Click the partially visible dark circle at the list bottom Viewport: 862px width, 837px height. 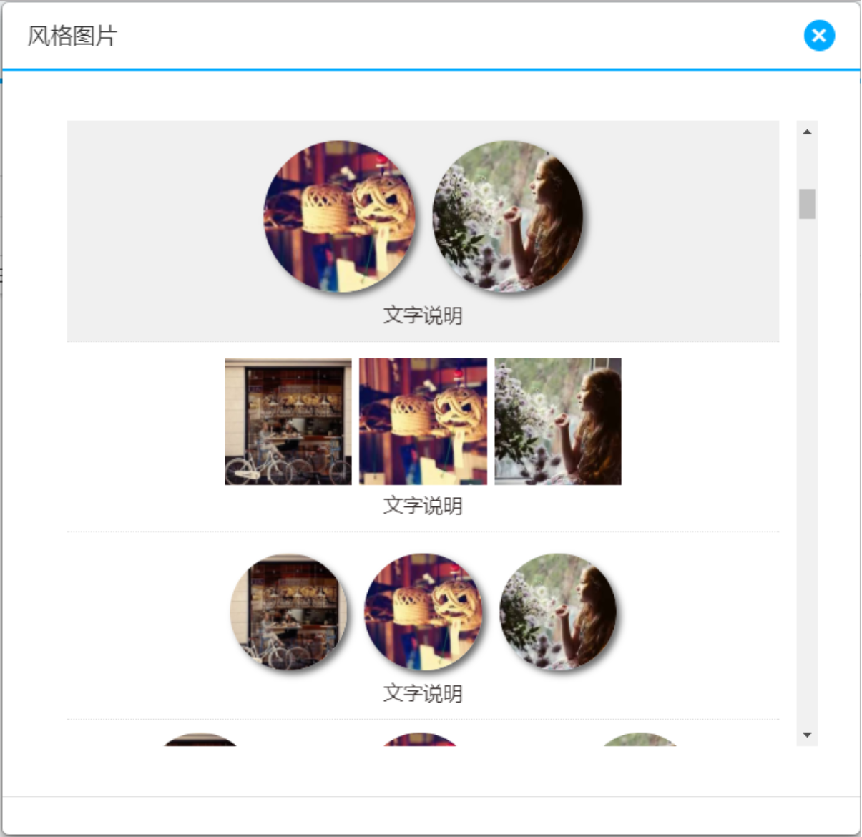coord(200,740)
